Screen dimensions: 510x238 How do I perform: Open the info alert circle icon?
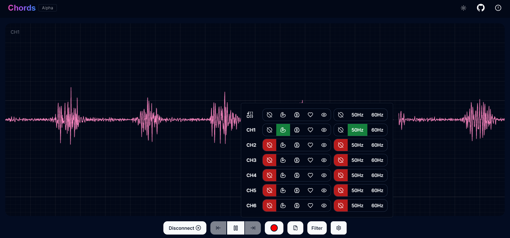coord(498,8)
